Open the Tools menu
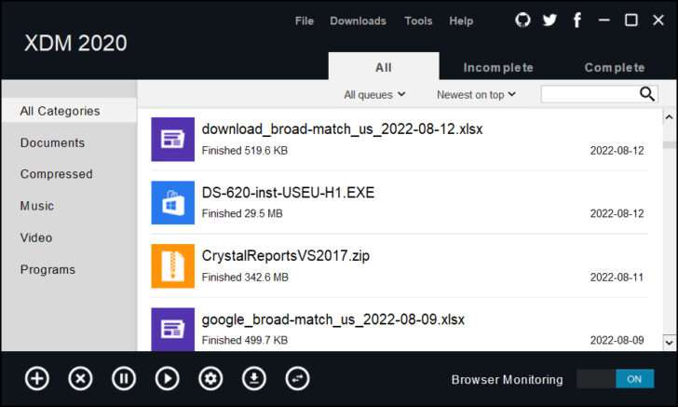Screen dimensions: 678x407 point(418,20)
